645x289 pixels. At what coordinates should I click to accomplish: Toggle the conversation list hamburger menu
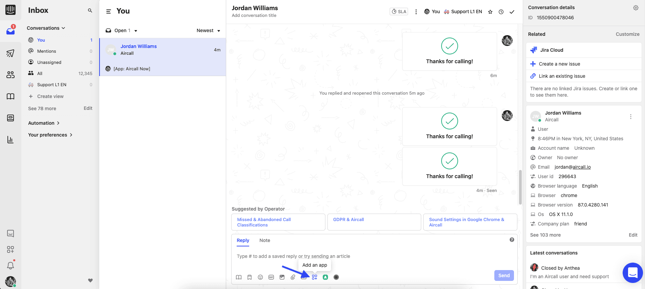click(x=109, y=11)
